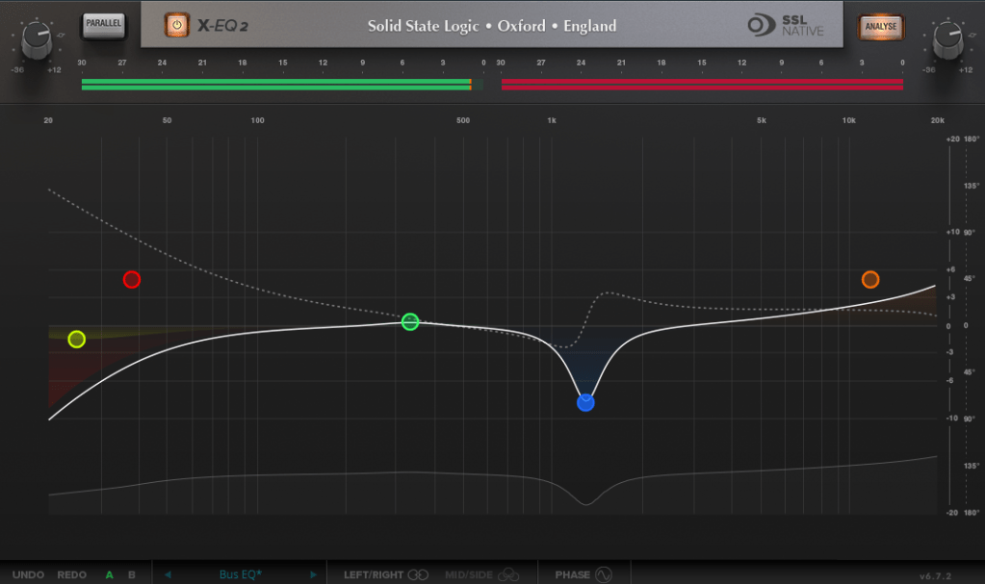Enable Parallel EQ mode
Image resolution: width=985 pixels, height=584 pixels.
click(102, 25)
